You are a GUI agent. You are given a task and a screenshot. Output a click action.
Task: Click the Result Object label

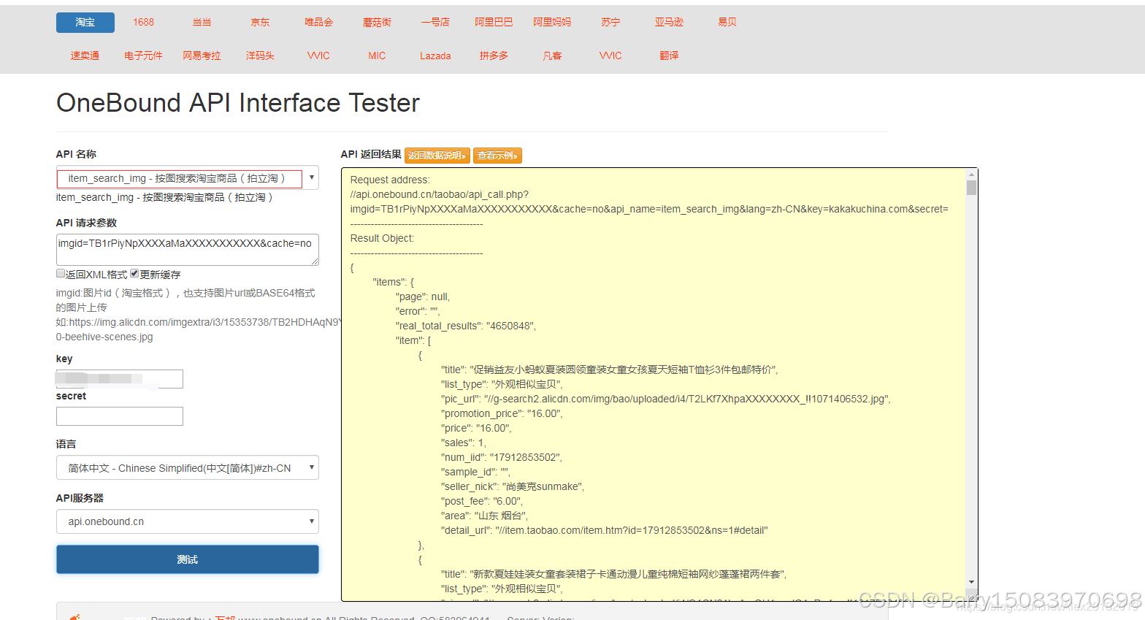click(x=382, y=238)
